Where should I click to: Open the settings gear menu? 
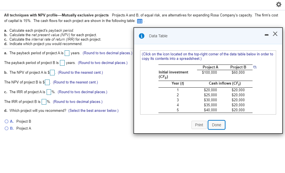click(x=279, y=4)
